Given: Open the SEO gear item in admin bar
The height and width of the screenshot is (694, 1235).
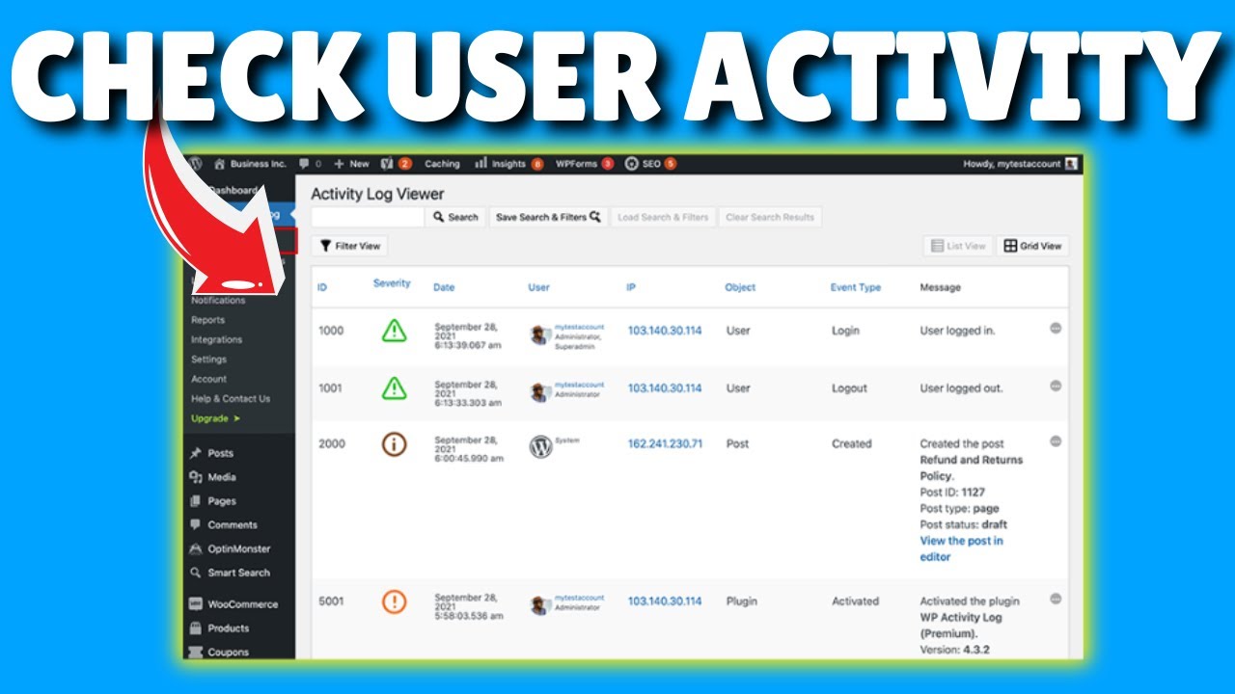Looking at the screenshot, I should tap(650, 164).
